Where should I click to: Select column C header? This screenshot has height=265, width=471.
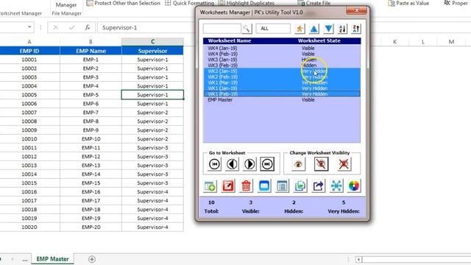[152, 42]
